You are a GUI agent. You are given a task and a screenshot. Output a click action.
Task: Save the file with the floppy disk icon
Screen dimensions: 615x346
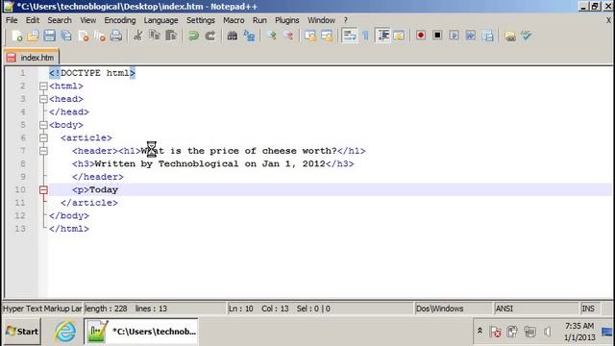[50, 36]
